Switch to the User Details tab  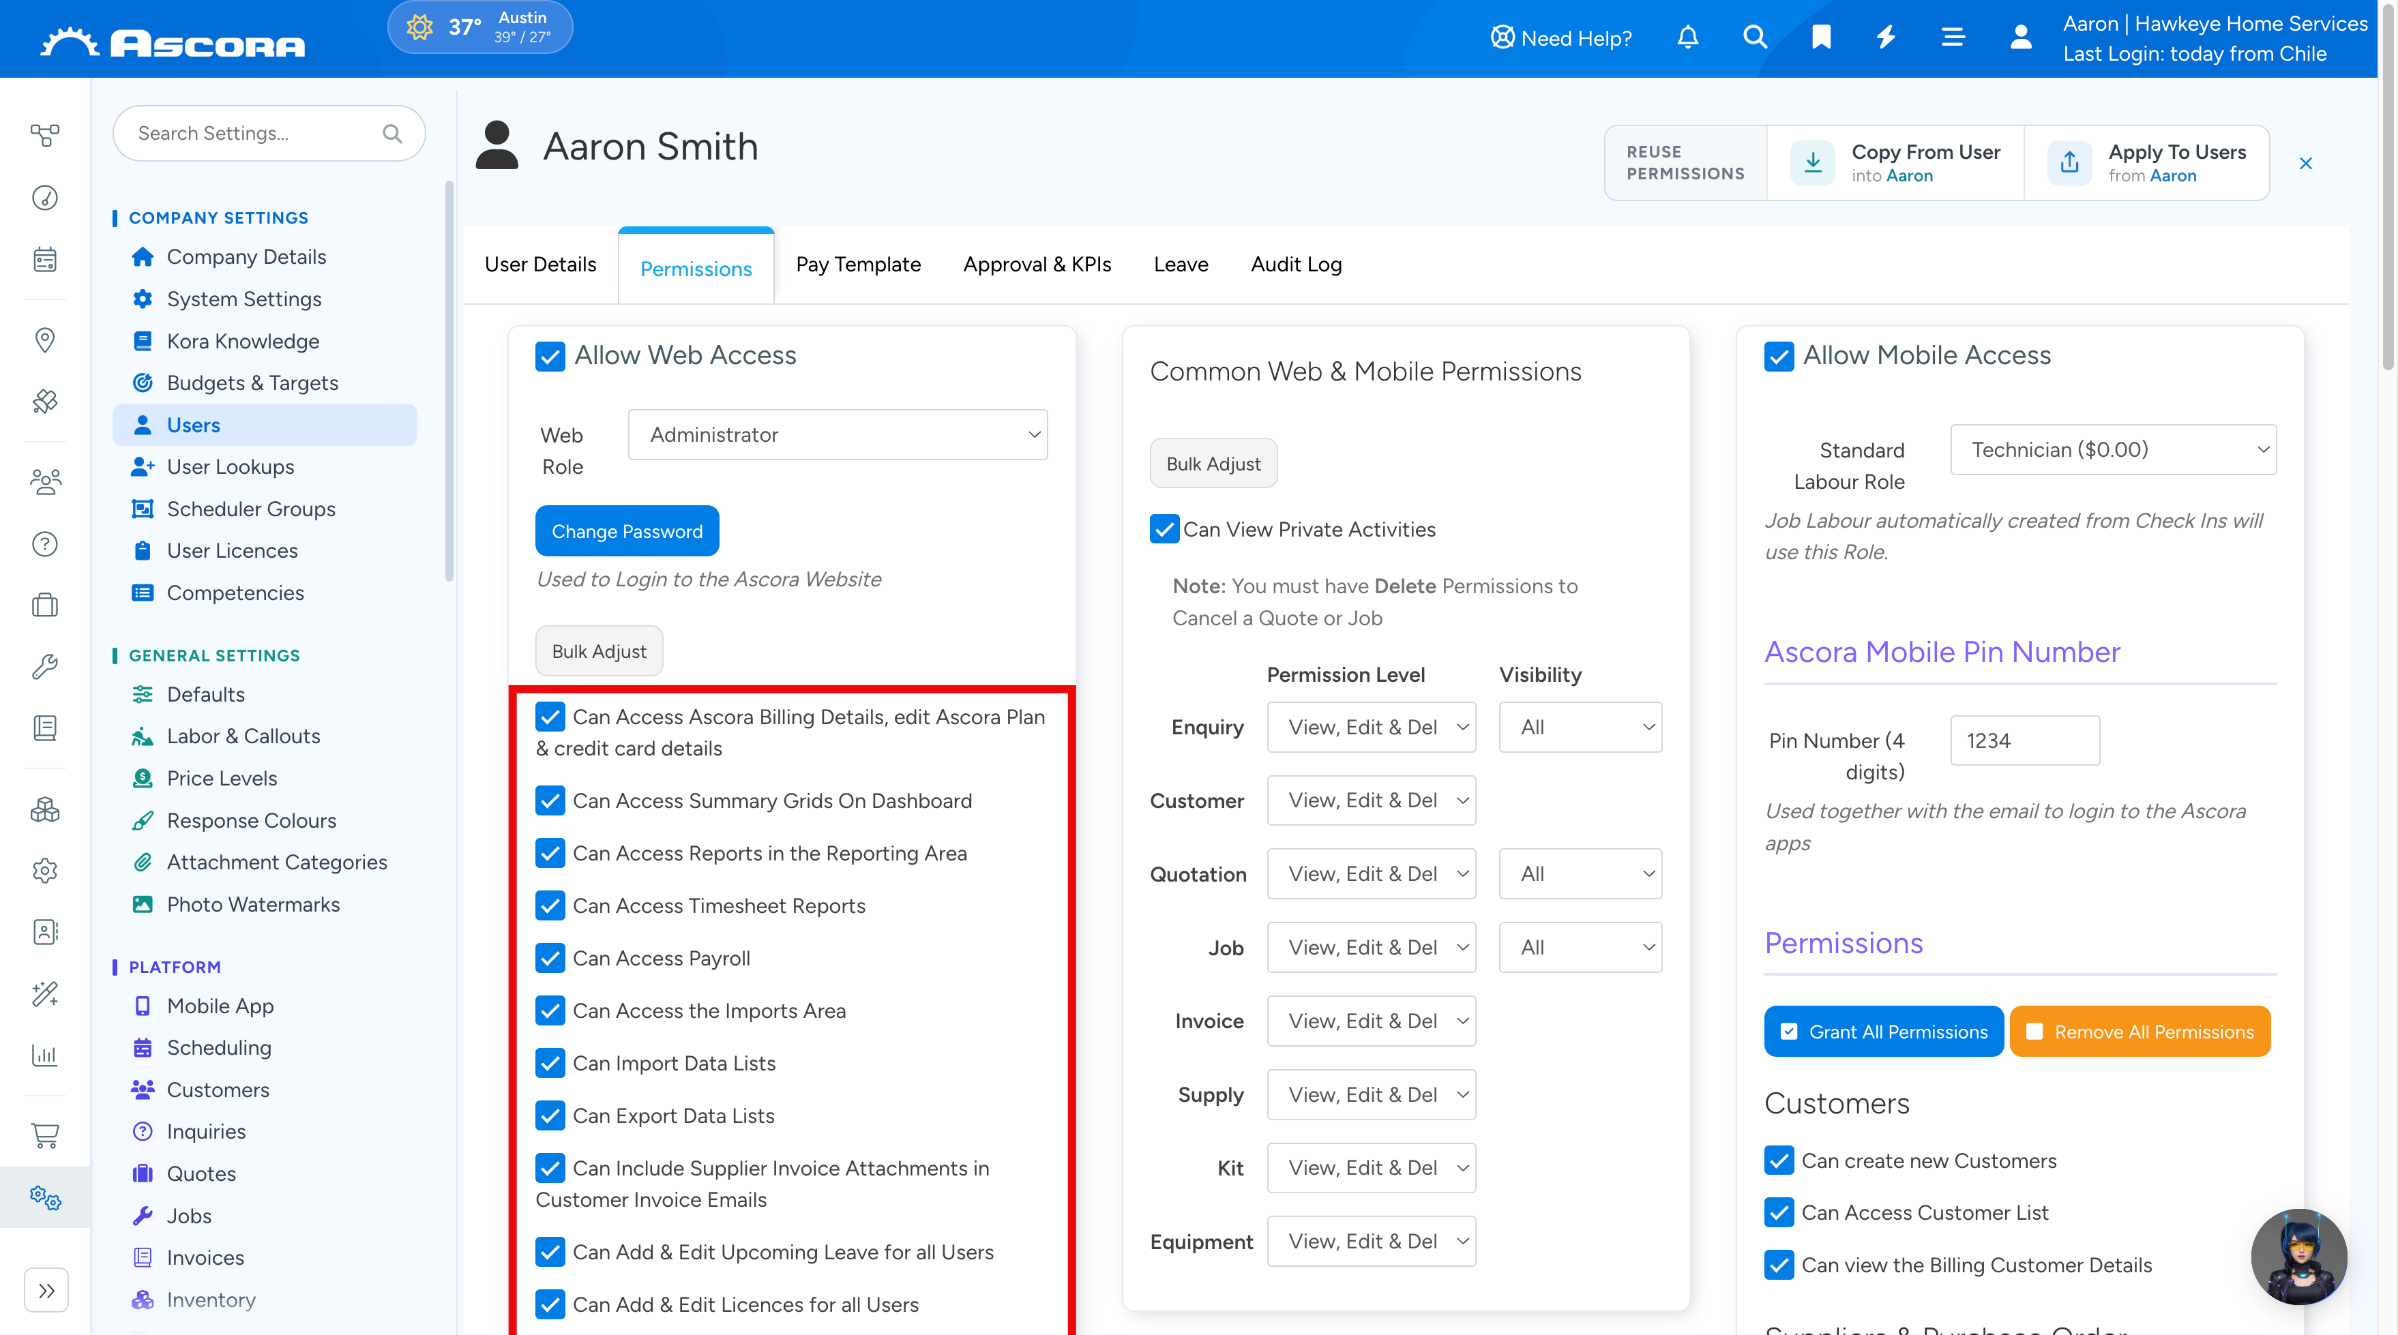(540, 265)
